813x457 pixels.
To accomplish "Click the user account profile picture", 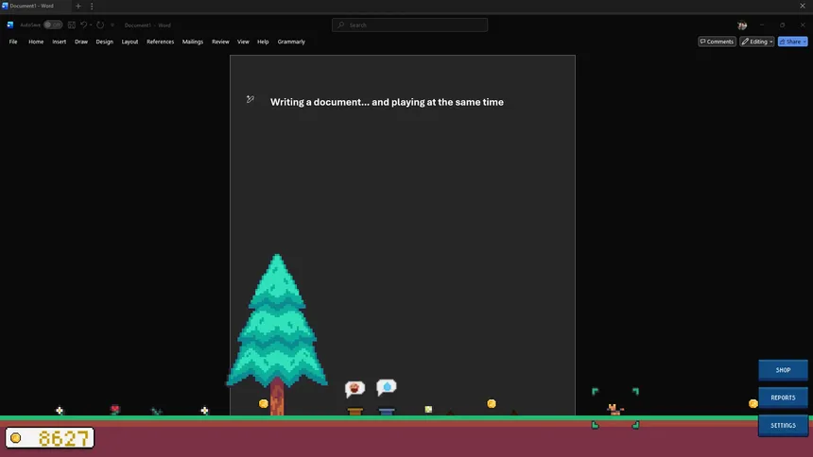I will (742, 25).
